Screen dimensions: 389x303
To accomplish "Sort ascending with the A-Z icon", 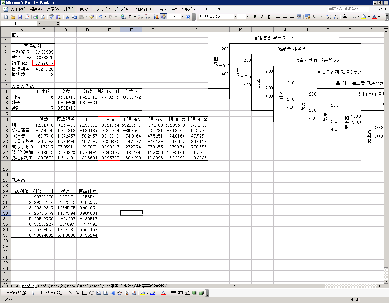I will 140,17.
